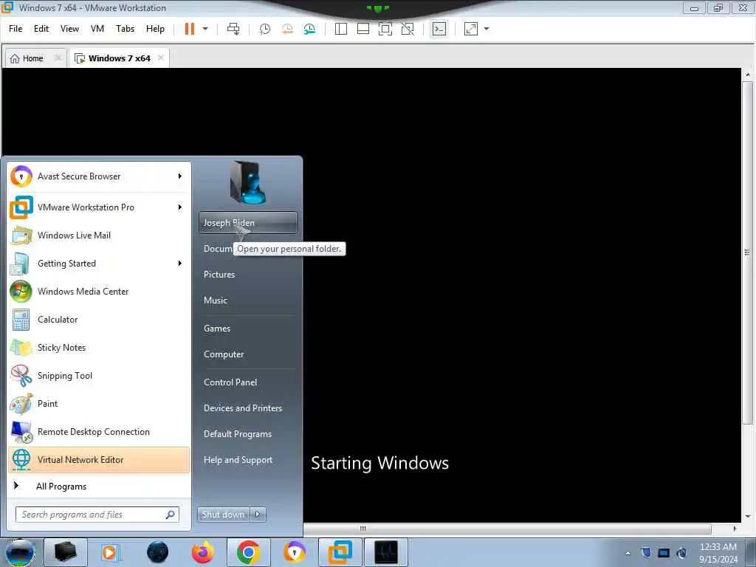Open the stretch display dropdown arrow
Screen dimensions: 756x567
pyautogui.click(x=487, y=29)
